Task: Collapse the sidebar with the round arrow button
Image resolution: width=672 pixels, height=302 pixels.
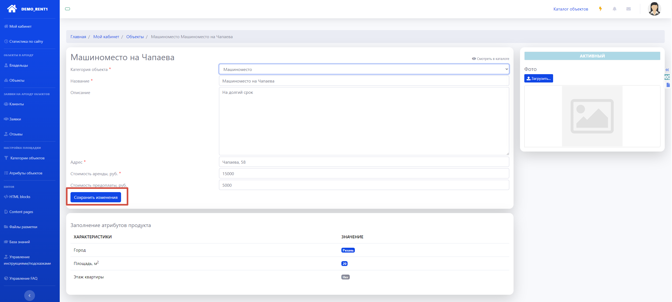Action: tap(29, 295)
